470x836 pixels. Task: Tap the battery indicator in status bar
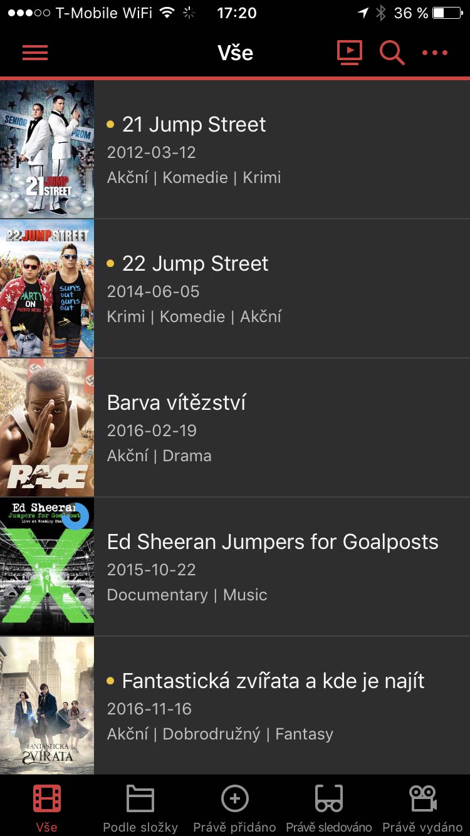coord(447,13)
